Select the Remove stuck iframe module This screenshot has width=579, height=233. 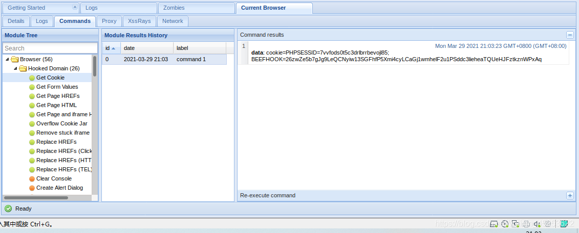tap(63, 133)
